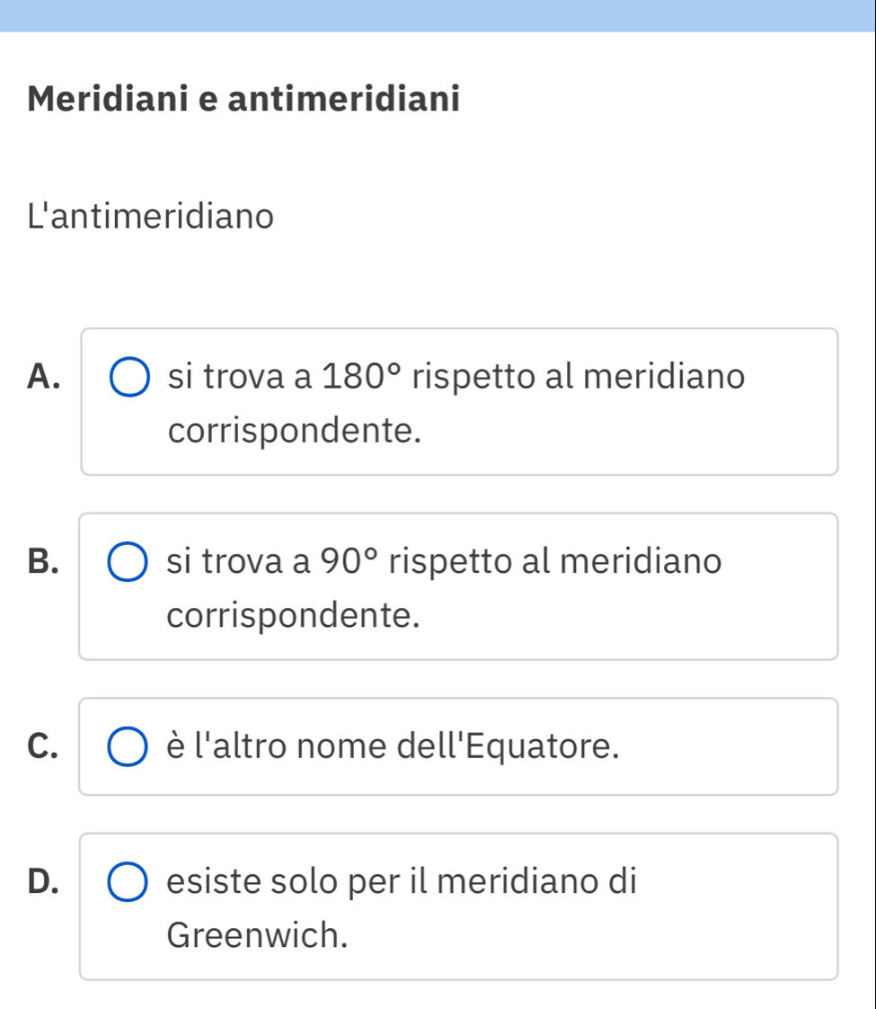The height and width of the screenshot is (1009, 876).
Task: Choose the radio button for answer C
Action: tap(128, 746)
